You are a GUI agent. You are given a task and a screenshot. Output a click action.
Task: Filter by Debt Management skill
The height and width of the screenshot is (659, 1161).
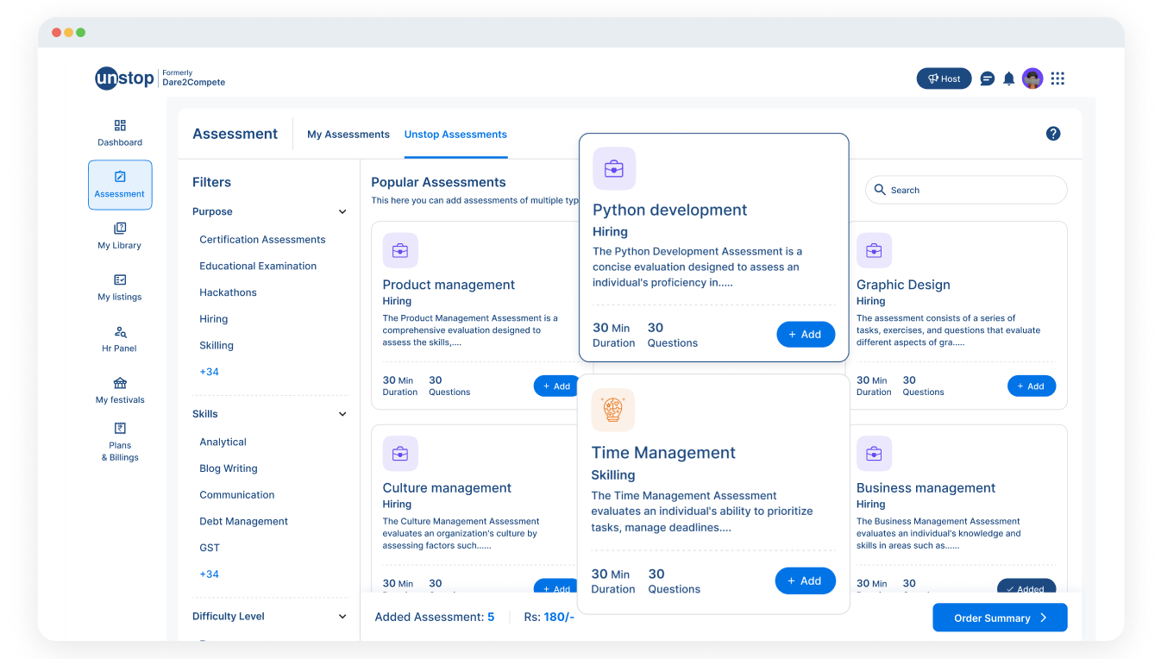[244, 522]
